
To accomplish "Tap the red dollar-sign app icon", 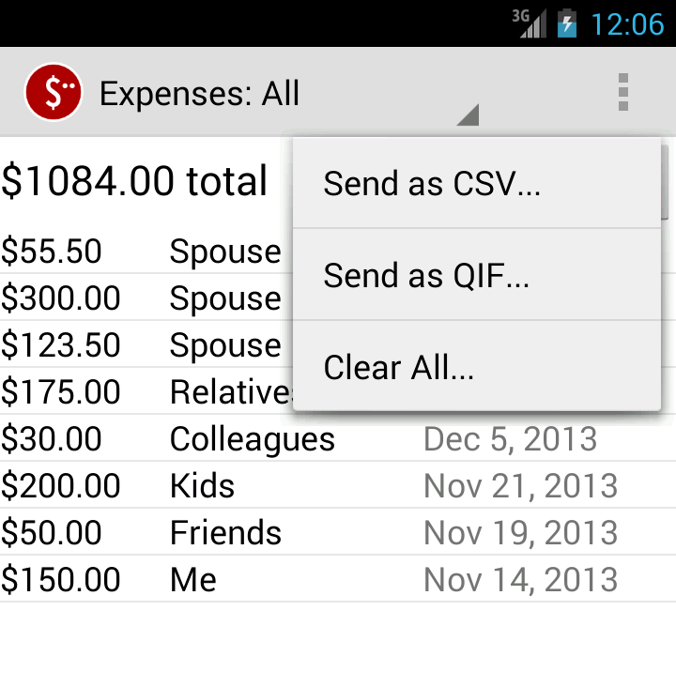I will [x=54, y=93].
